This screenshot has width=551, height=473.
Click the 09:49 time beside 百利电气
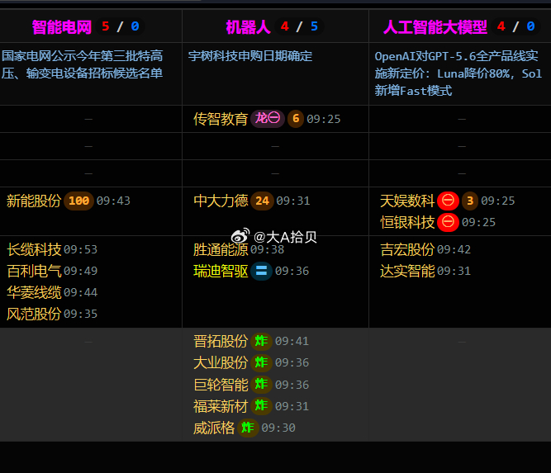point(80,271)
